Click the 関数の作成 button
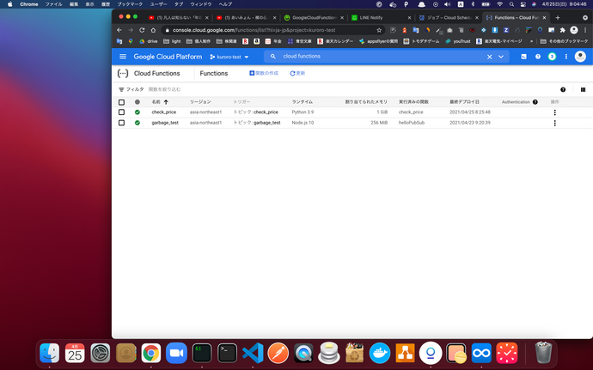Image resolution: width=593 pixels, height=370 pixels. [x=263, y=74]
